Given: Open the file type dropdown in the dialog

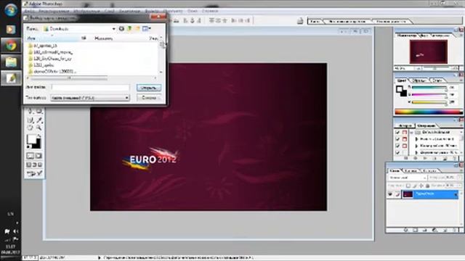Looking at the screenshot, I should click(126, 98).
